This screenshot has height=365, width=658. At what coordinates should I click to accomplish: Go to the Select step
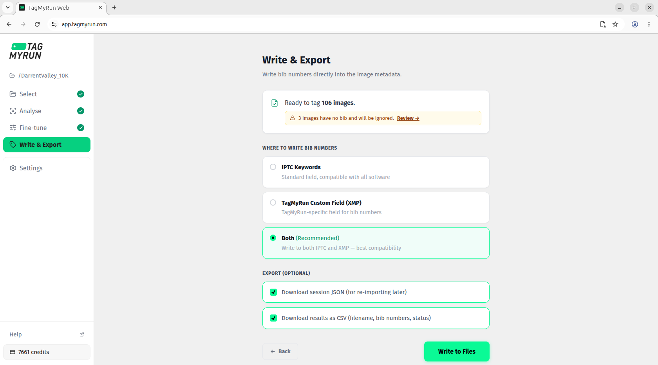click(47, 94)
